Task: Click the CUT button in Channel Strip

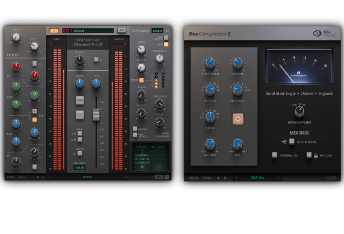Action: pos(79,115)
